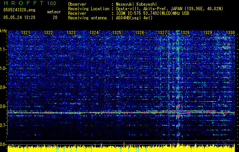Viewport: 239px width, 152px height.
Task: Click the meteor count value 20
Action: (x=55, y=17)
